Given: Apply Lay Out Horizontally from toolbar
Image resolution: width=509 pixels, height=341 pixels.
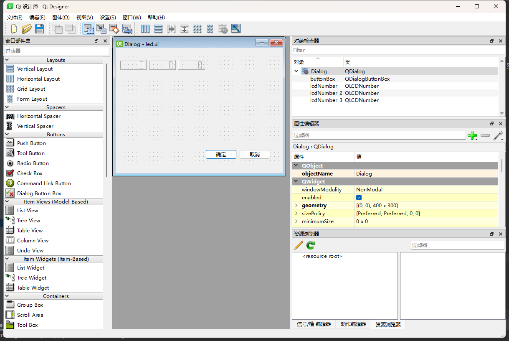Looking at the screenshot, I should [145, 29].
